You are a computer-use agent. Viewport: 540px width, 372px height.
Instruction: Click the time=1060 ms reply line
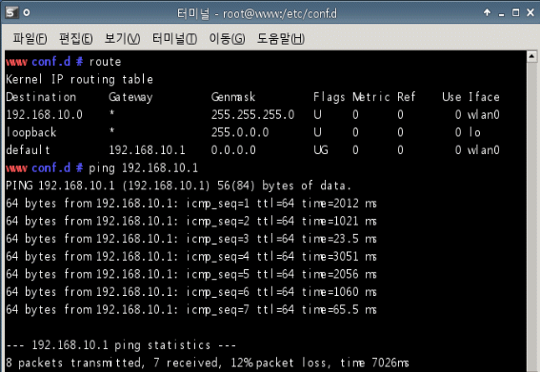point(191,292)
